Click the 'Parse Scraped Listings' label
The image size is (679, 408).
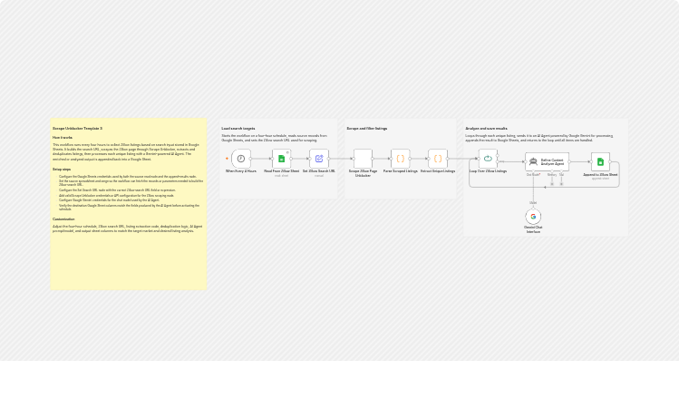tap(401, 171)
